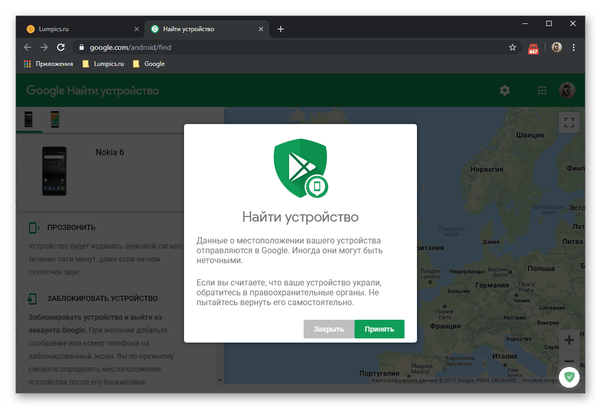Open Приложения bookmarks shortcut
The height and width of the screenshot is (409, 601).
click(48, 64)
